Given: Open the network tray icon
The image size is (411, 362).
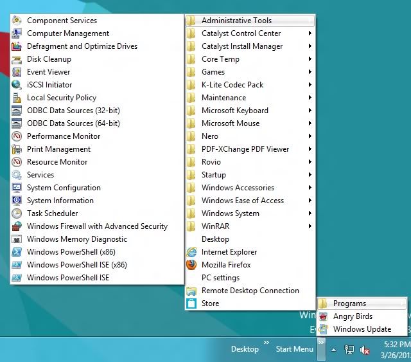Looking at the screenshot, I should pyautogui.click(x=349, y=350).
